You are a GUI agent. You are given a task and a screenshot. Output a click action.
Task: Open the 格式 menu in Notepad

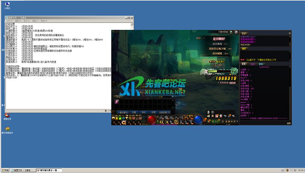pyautogui.click(x=25, y=21)
